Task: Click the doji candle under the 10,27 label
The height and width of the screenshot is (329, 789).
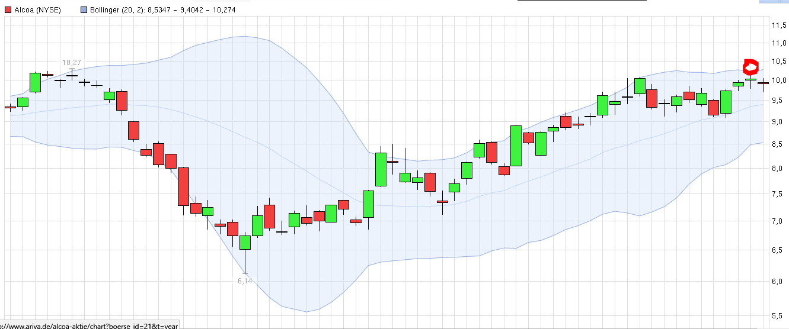Action: point(72,76)
